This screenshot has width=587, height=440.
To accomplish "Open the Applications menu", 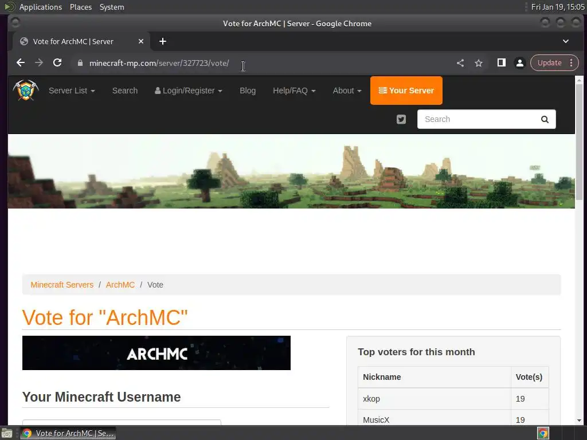I will 41,7.
